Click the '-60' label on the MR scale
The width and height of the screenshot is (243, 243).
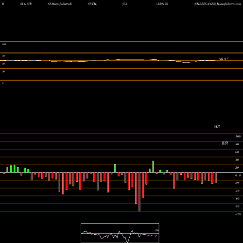(237, 199)
